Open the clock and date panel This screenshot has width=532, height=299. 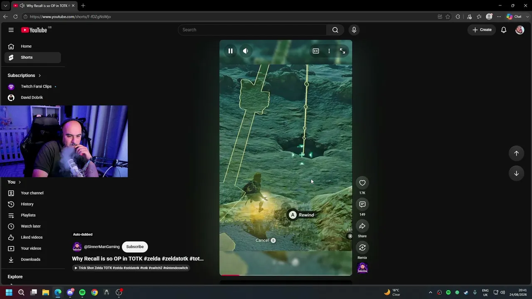(x=518, y=292)
